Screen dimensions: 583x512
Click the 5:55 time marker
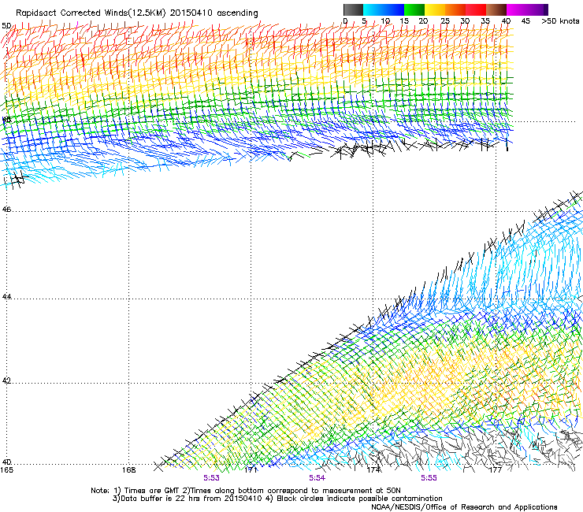click(x=429, y=478)
